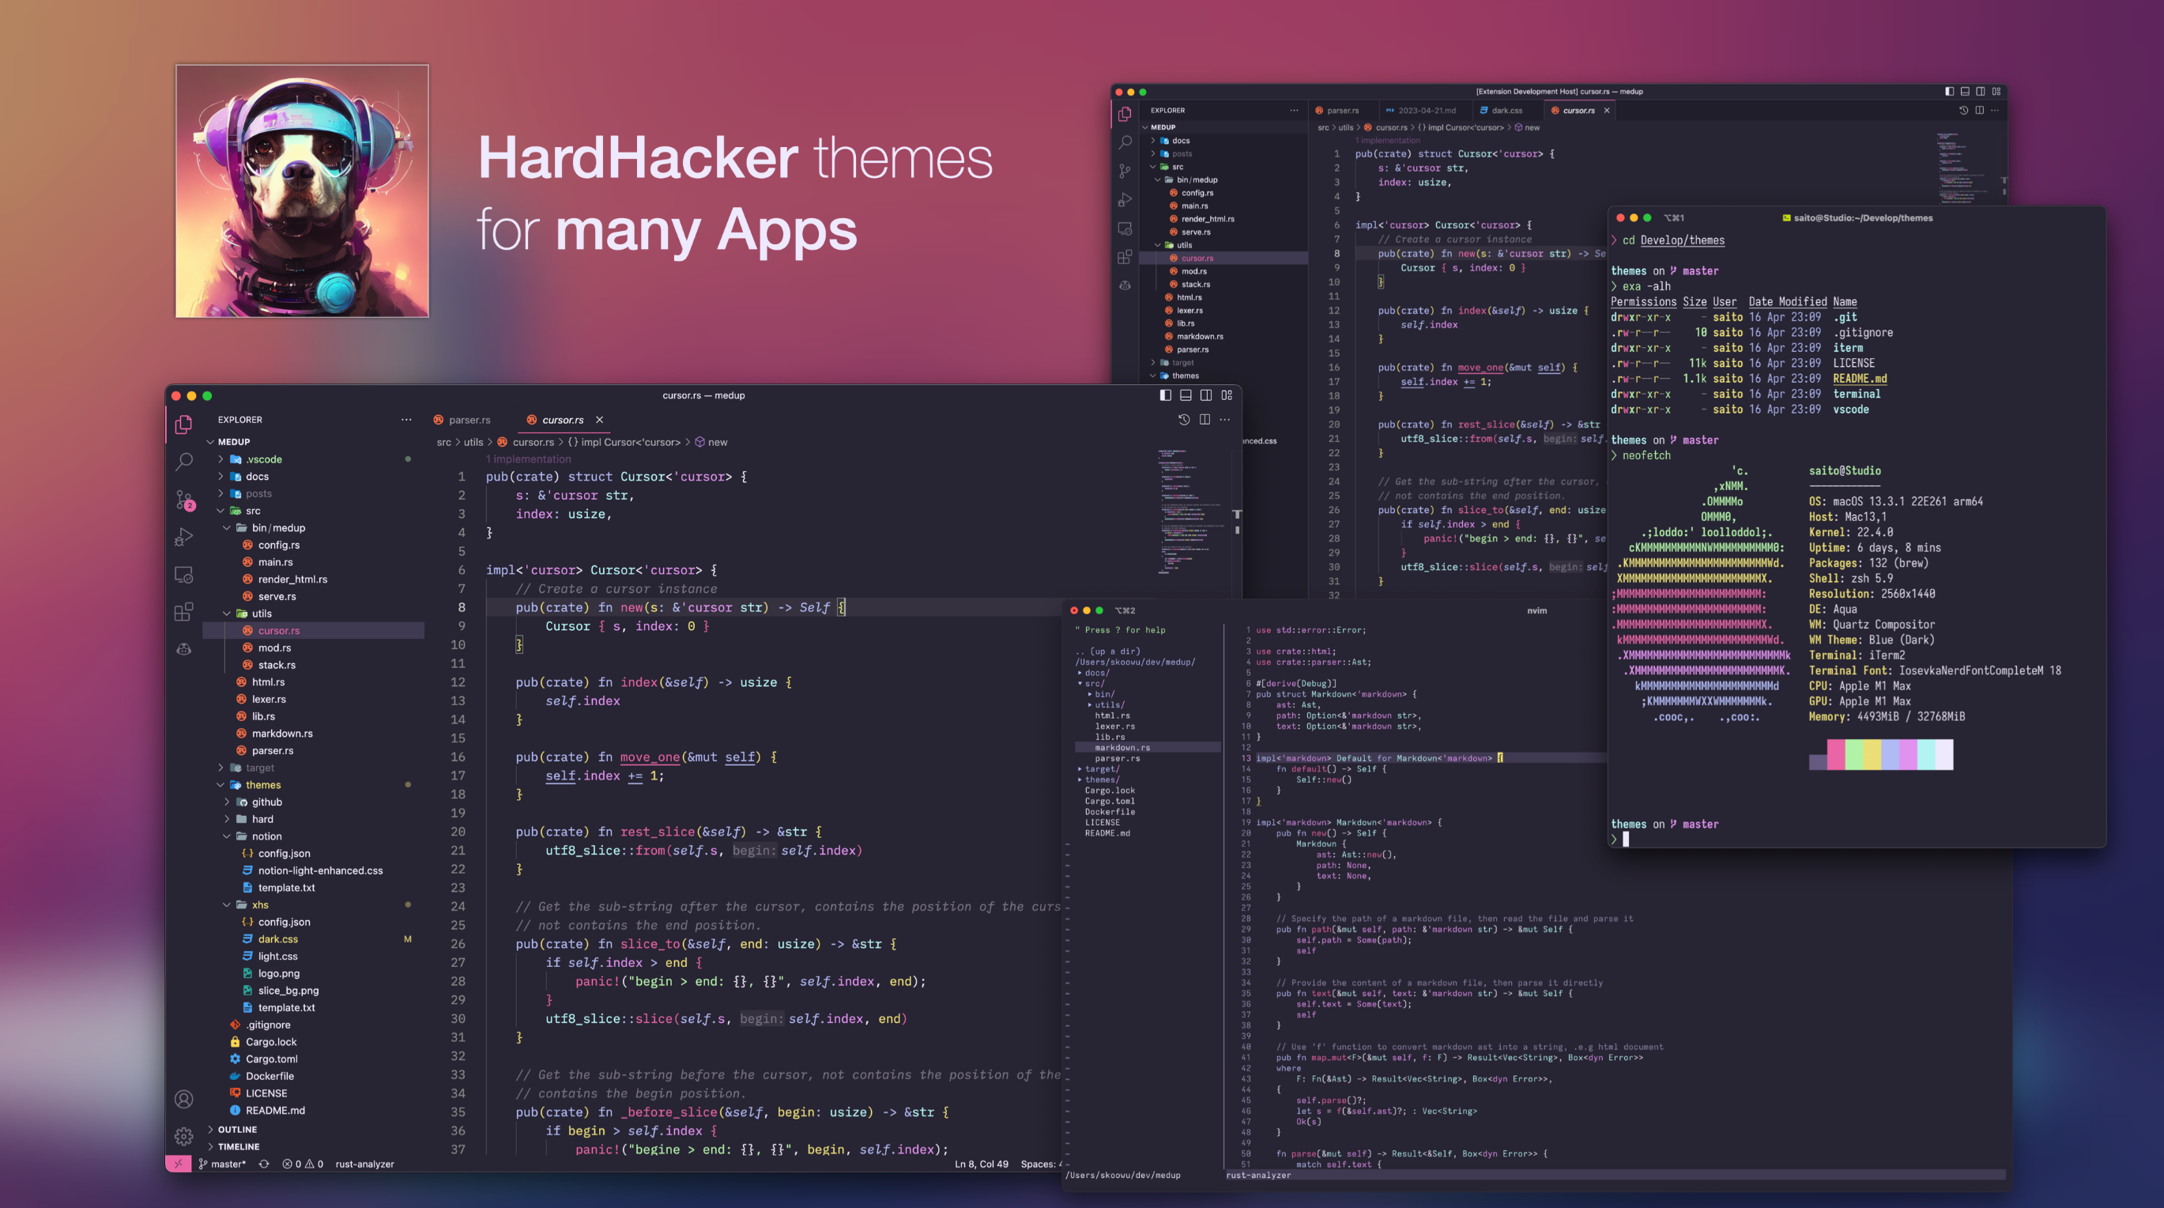Open Run and Debug in front VS Code window
The width and height of the screenshot is (2164, 1208).
click(184, 538)
